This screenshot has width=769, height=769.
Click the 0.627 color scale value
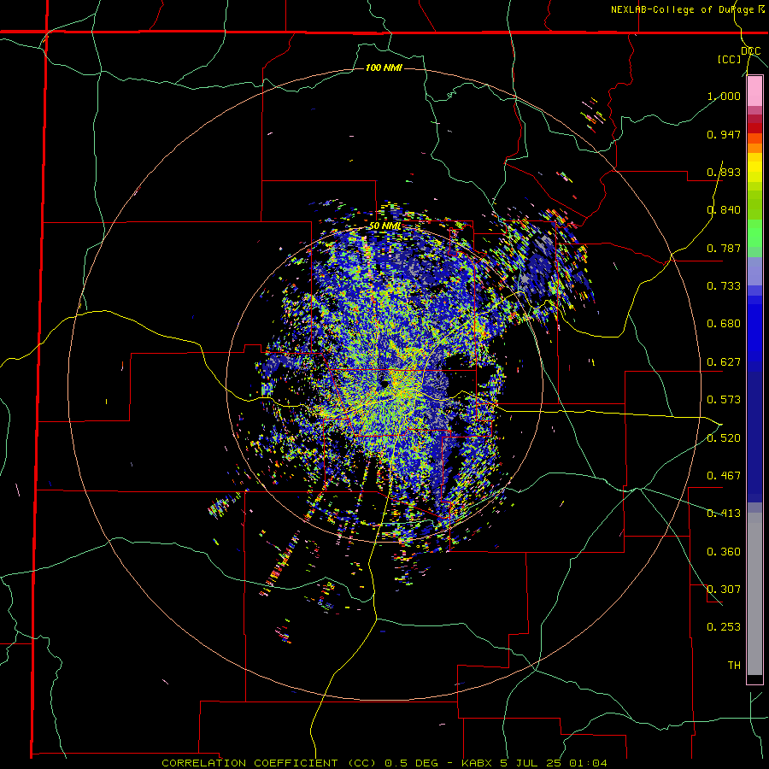[724, 362]
